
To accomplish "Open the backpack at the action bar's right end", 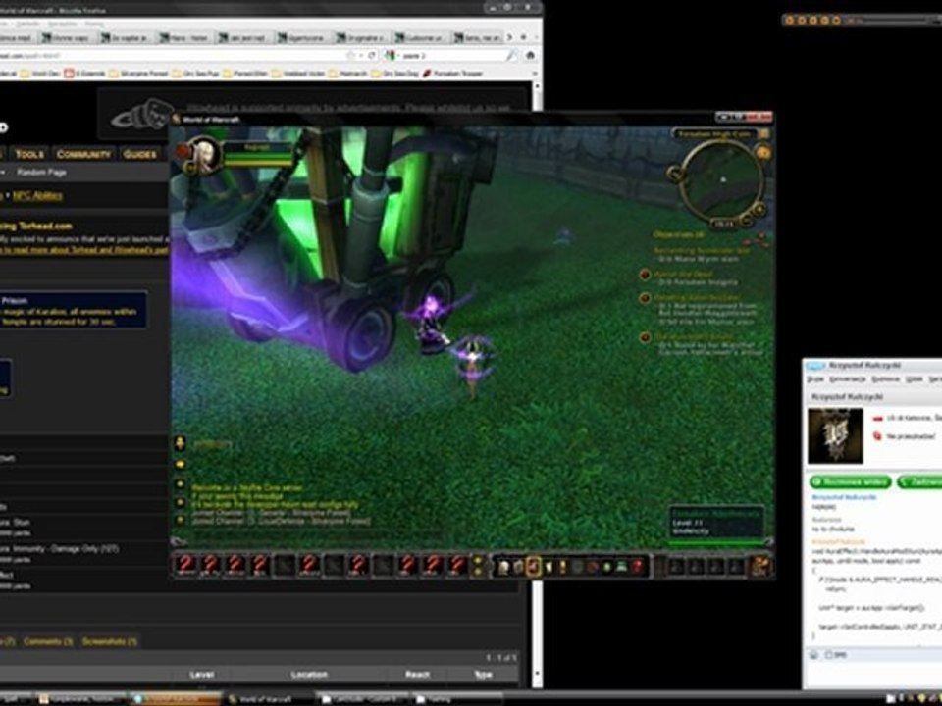I will (x=759, y=566).
